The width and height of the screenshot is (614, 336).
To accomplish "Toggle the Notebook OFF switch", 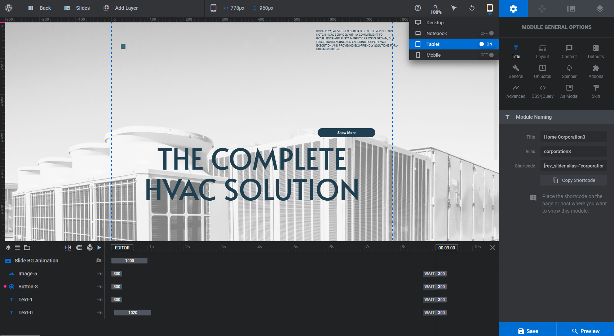I will tap(487, 33).
